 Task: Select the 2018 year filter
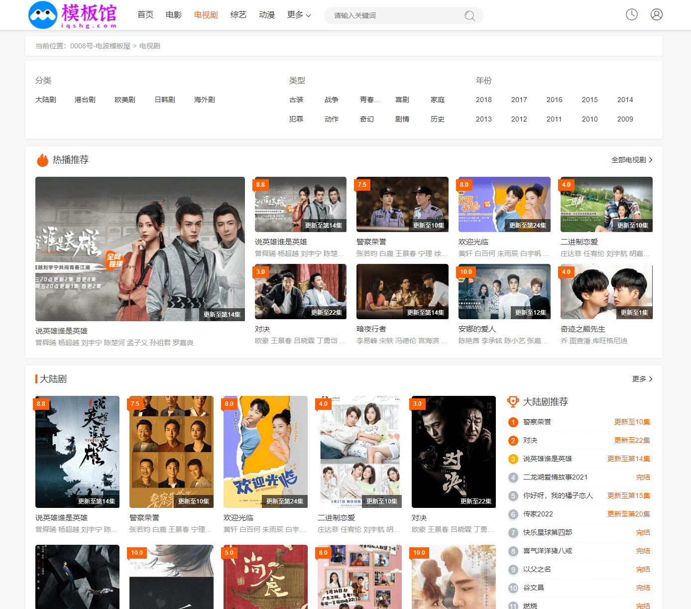coord(483,100)
